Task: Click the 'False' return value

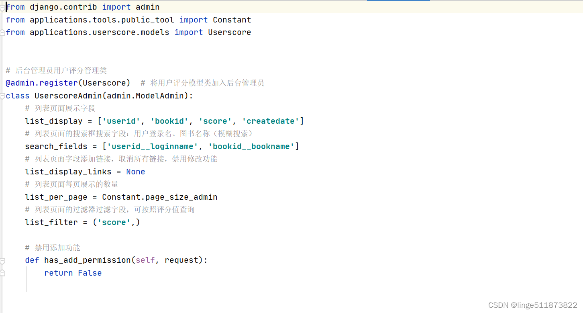Action: tap(90, 273)
